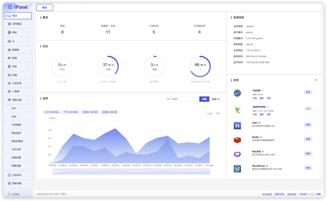Click the chart time range slider bar
Viewport: 327px width, 201px height.
[x=131, y=172]
